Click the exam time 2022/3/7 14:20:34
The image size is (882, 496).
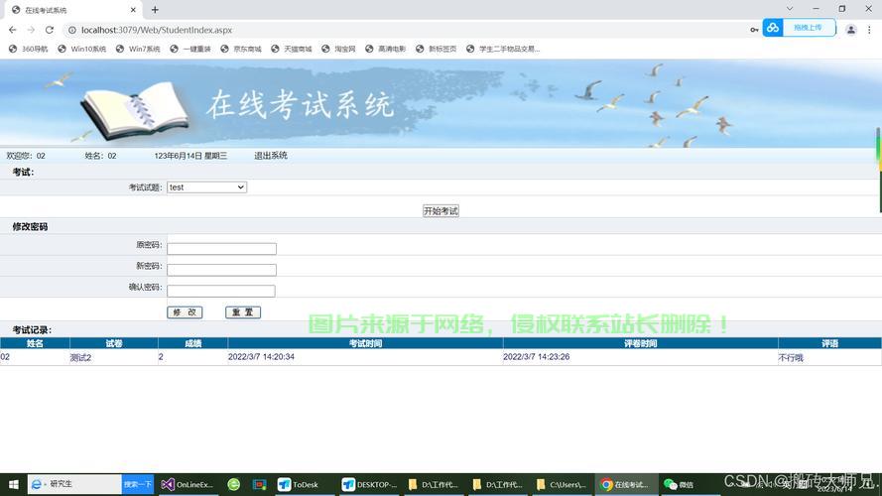[x=261, y=356]
